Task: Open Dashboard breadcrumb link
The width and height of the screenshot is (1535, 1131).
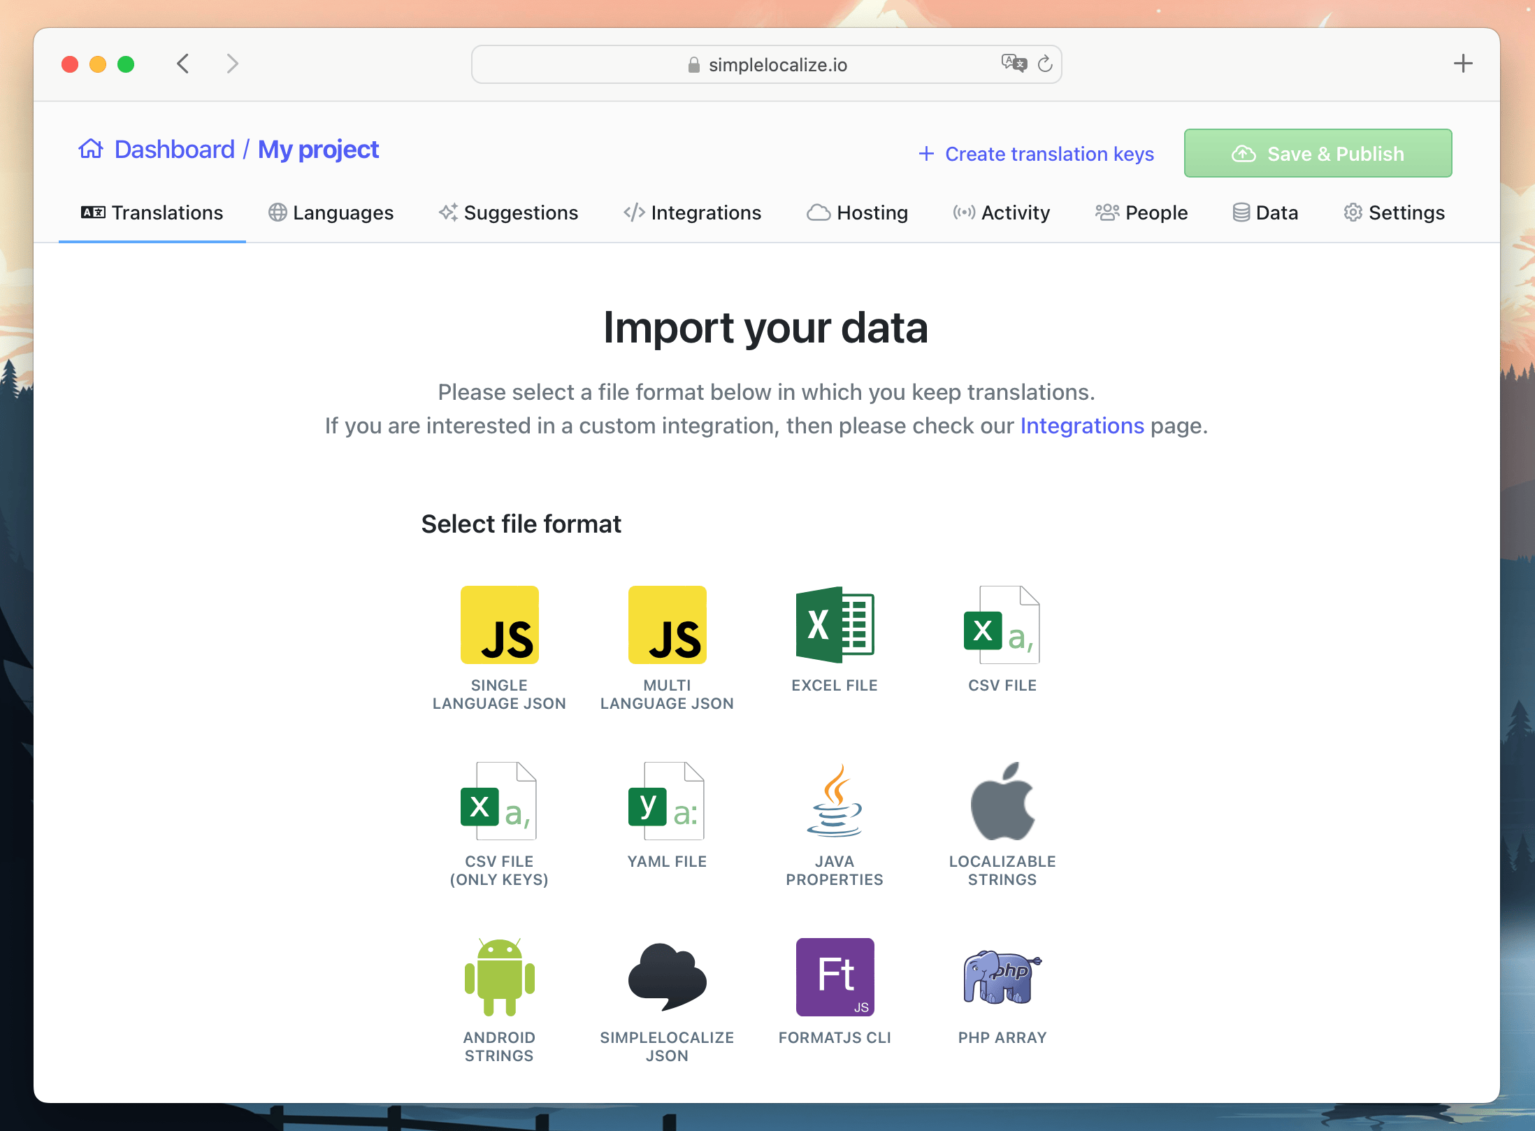Action: tap(174, 149)
